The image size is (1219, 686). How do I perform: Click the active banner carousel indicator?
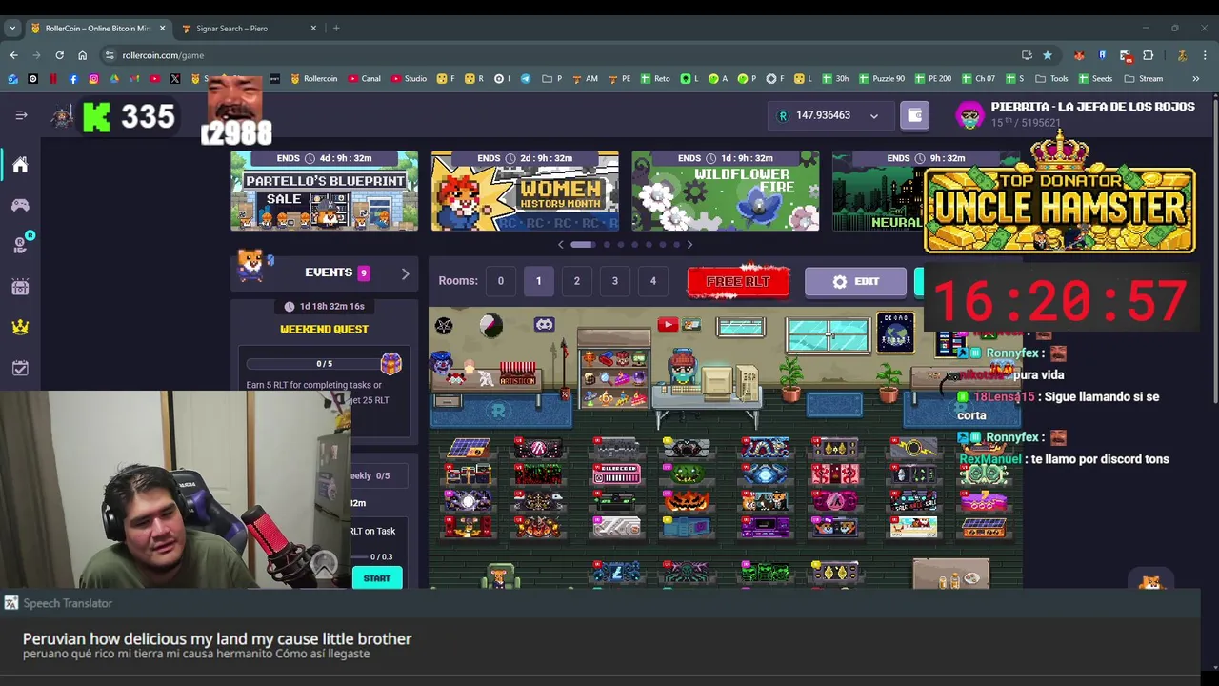[x=582, y=245]
